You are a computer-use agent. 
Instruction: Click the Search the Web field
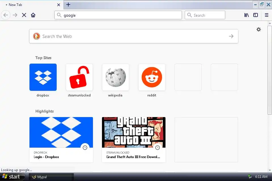133,36
